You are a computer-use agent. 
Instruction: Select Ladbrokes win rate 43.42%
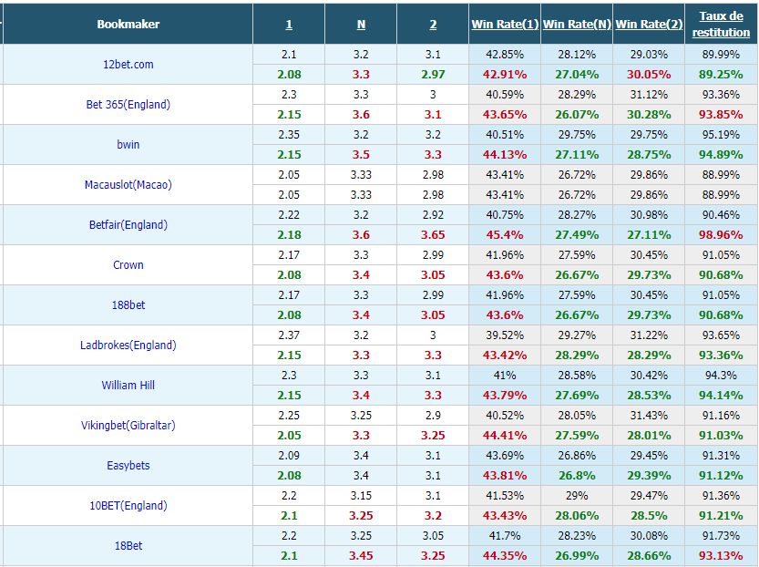pos(505,356)
